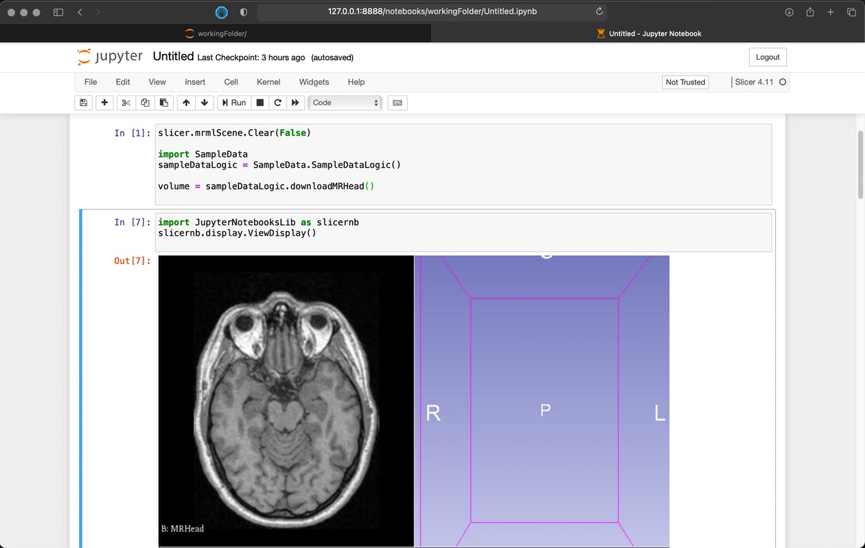Save the notebook using the save icon
Image resolution: width=865 pixels, height=548 pixels.
click(83, 102)
